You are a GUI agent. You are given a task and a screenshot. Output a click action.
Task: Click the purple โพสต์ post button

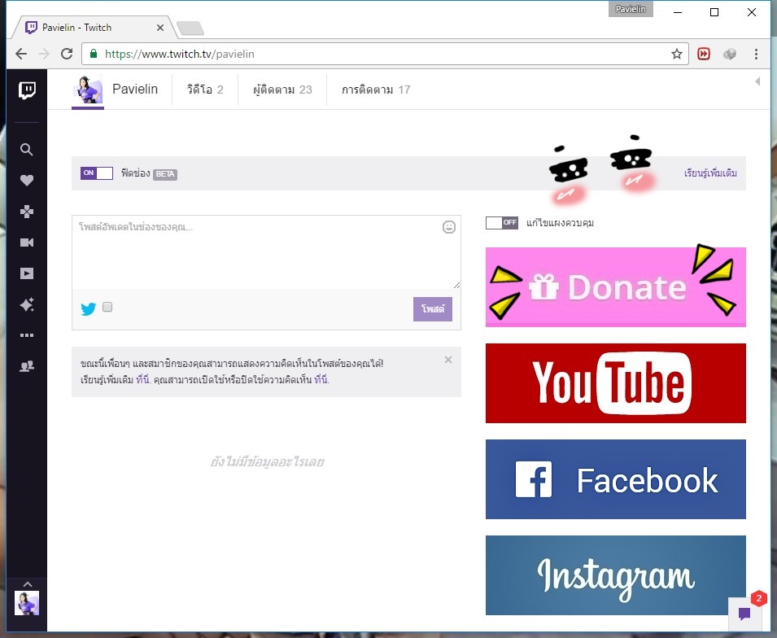click(433, 309)
